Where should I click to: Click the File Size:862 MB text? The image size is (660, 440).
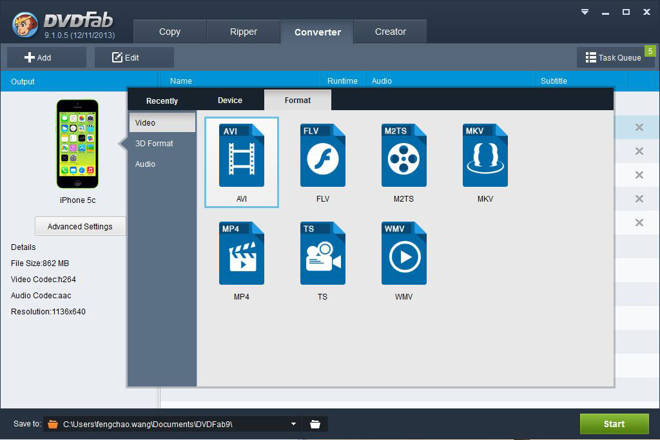(x=40, y=263)
